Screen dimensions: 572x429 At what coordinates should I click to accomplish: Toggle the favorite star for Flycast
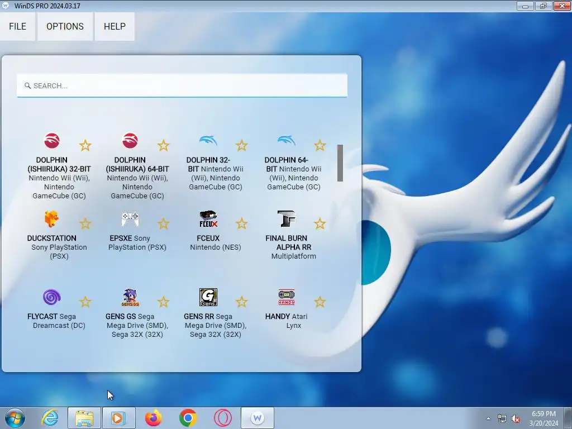point(85,302)
